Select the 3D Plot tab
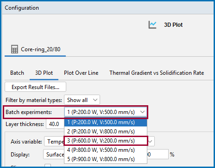The height and width of the screenshot is (168, 215). (x=44, y=73)
